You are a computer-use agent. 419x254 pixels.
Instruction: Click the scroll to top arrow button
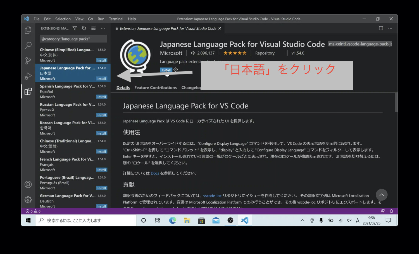coord(382,195)
